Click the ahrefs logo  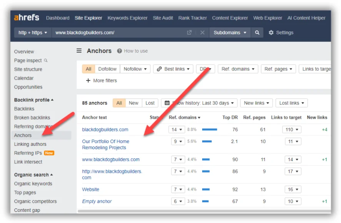27,18
